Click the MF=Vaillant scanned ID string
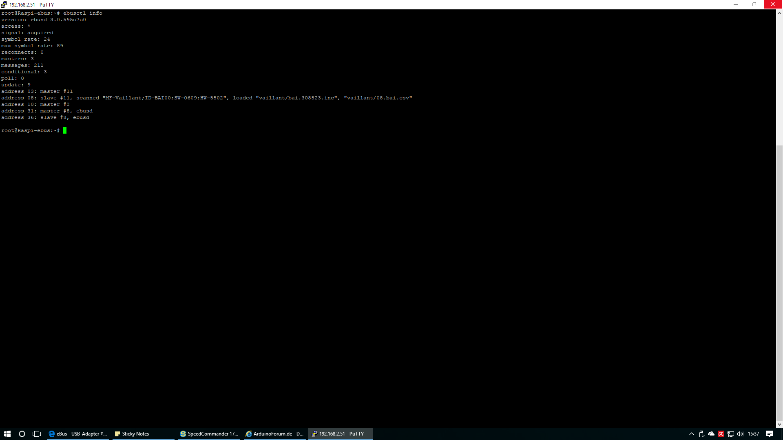The width and height of the screenshot is (783, 440). (164, 98)
